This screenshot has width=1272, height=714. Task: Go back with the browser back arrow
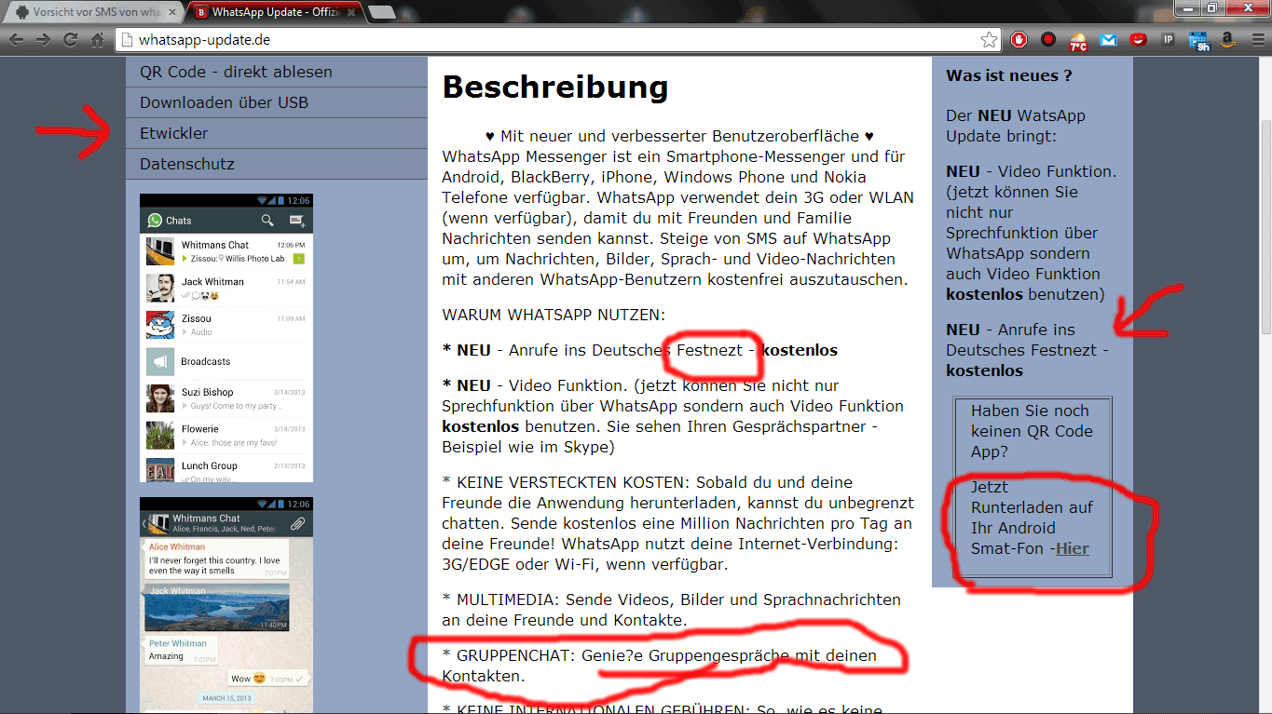[x=16, y=40]
